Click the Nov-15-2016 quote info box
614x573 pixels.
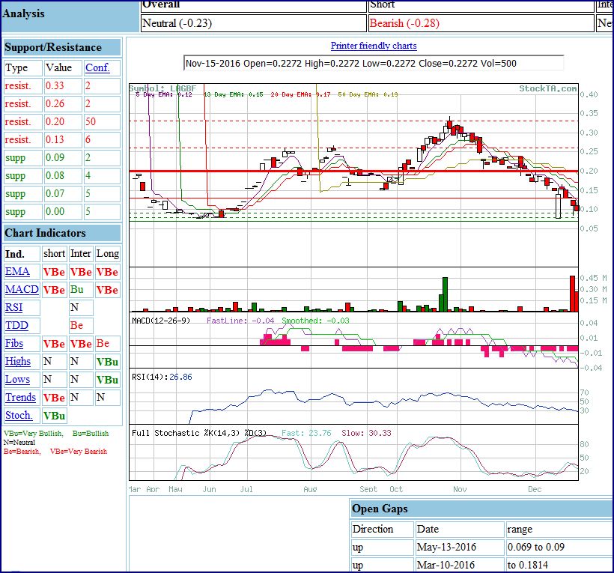click(374, 64)
